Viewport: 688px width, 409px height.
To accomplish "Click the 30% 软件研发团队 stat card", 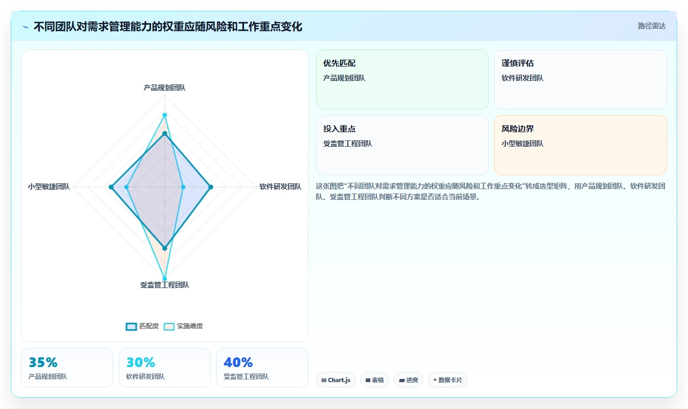I will tap(164, 368).
